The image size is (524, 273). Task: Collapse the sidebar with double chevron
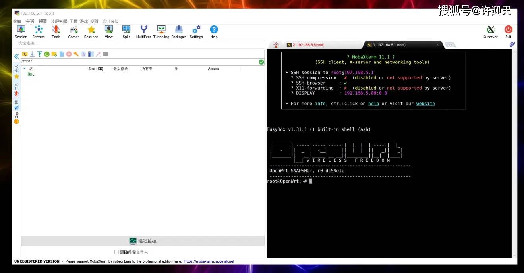point(17,56)
